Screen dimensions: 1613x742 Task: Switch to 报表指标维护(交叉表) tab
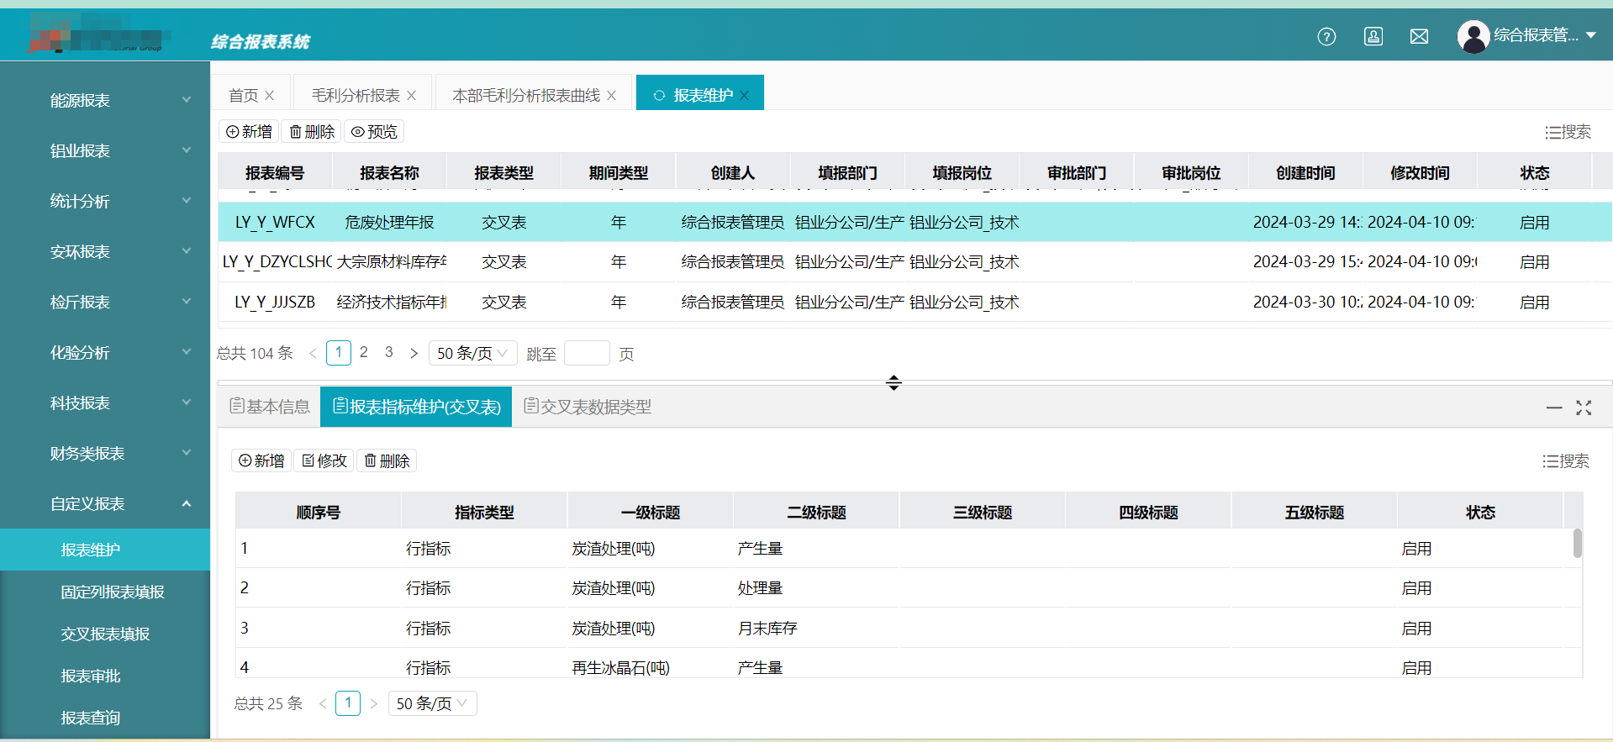pos(416,407)
